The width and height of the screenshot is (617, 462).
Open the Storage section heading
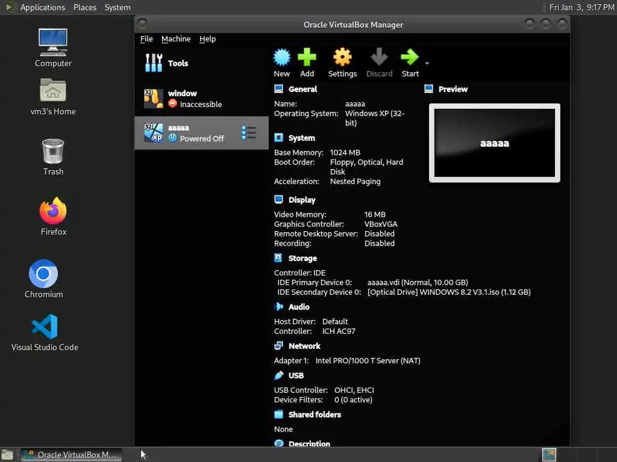302,258
